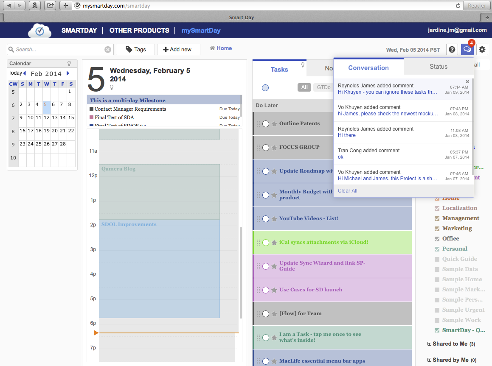Click the Clear All conversations link
Viewport: 492px width, 366px height.
[347, 190]
